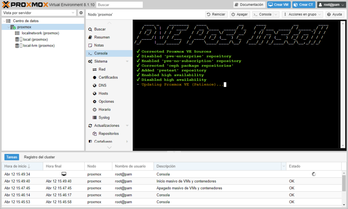Open Resumen menu item
348x209 pixels.
click(x=109, y=37)
